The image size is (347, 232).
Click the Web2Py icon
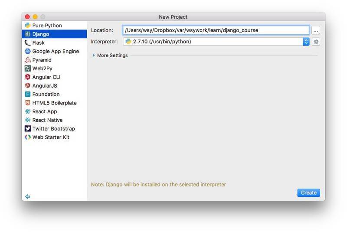[27, 69]
